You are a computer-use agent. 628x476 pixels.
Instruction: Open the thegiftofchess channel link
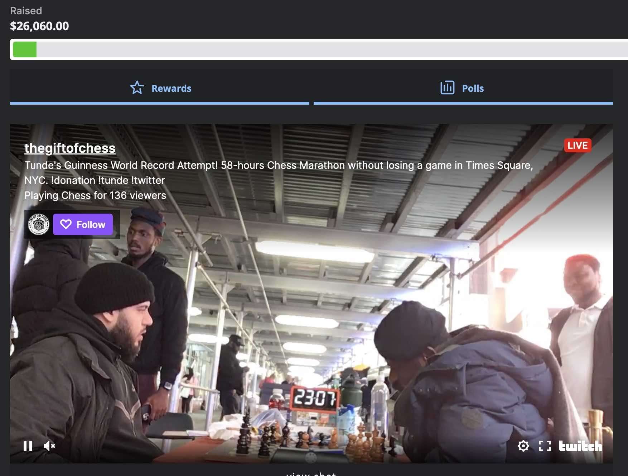(70, 148)
